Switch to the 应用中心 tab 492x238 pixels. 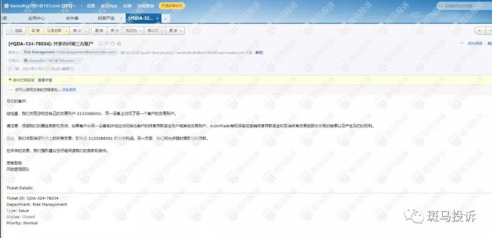pyautogui.click(x=36, y=18)
